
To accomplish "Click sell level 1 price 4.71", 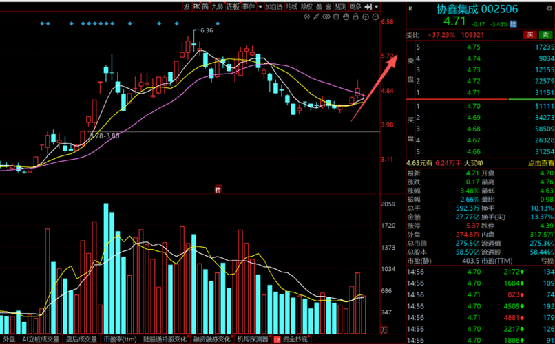I will click(473, 93).
